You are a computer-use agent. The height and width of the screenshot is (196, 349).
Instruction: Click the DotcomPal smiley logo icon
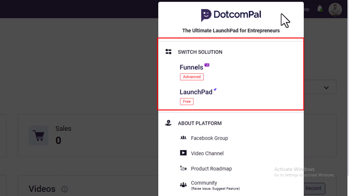coord(206,15)
